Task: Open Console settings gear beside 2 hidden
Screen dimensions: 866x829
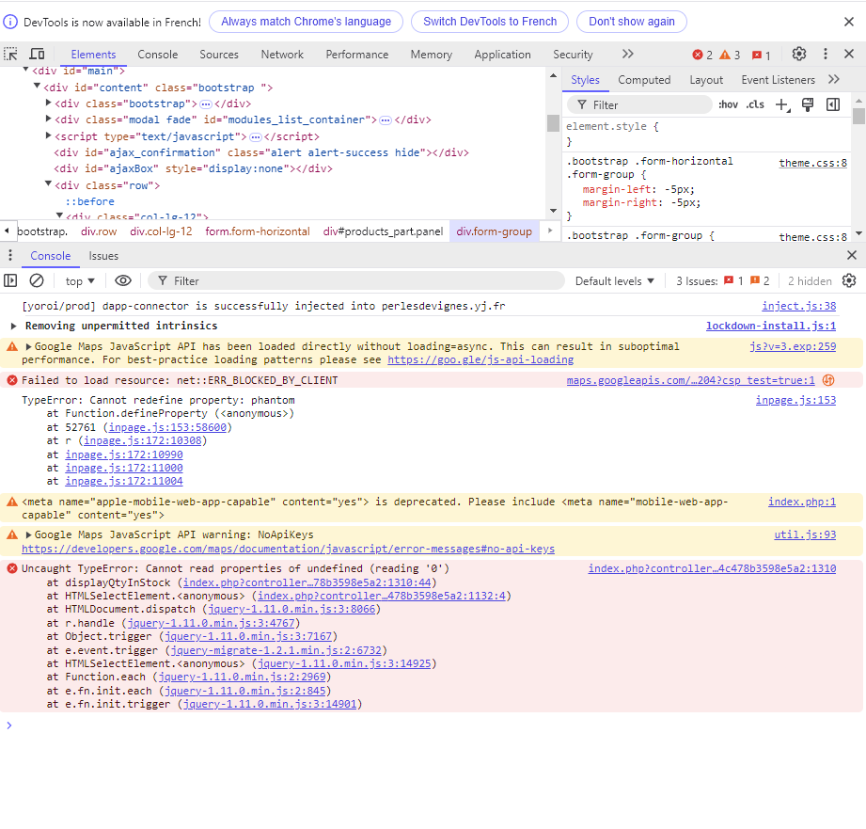Action: pos(849,280)
